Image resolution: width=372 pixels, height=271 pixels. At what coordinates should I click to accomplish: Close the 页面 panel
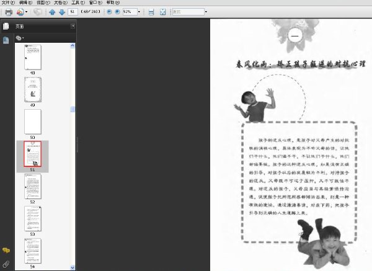coord(73,26)
